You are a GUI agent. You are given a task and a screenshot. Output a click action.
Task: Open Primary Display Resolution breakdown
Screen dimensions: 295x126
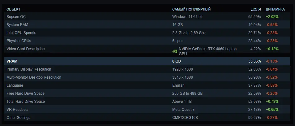coord(29,69)
